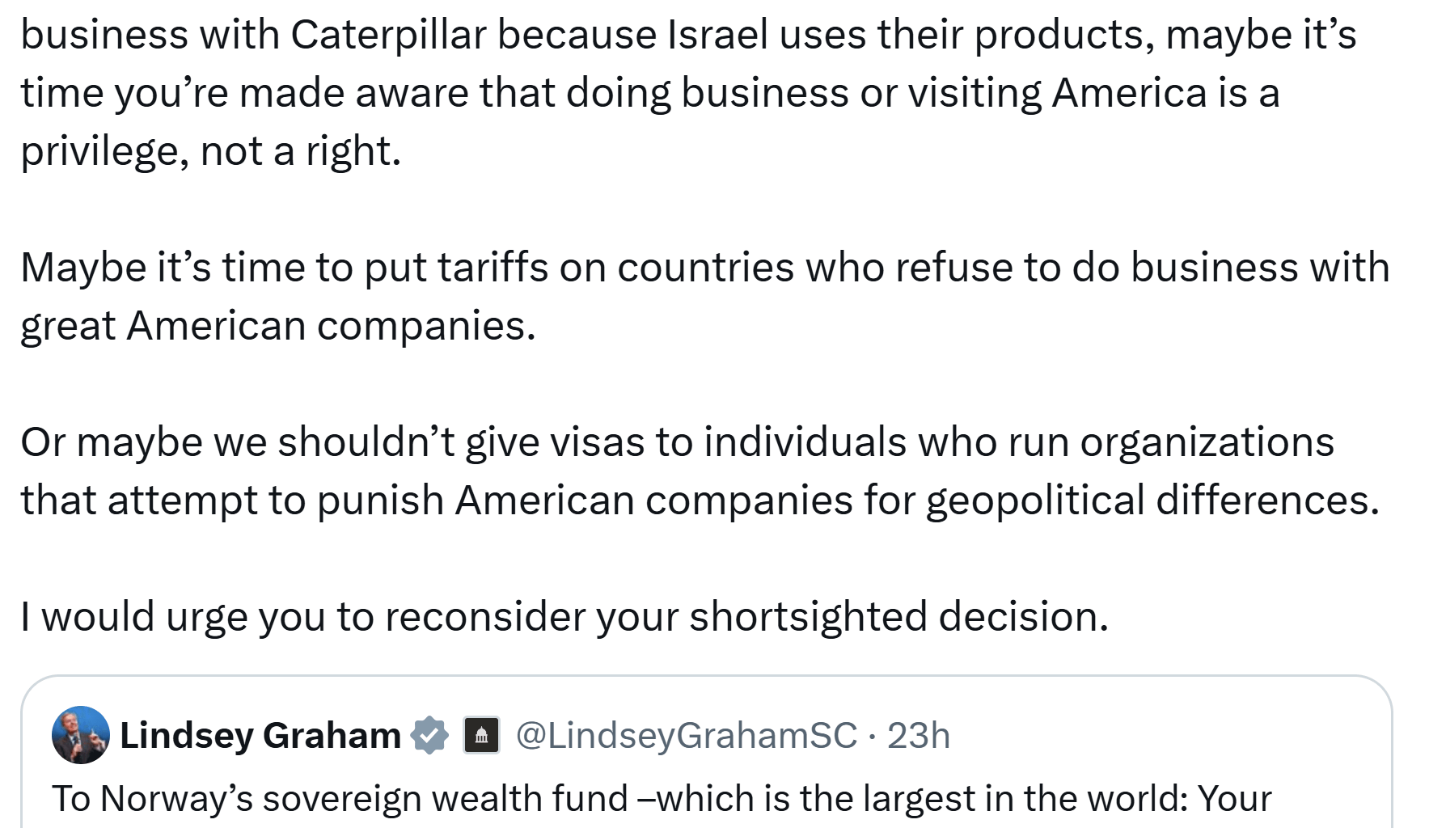Click the line "great American companies."
The image size is (1429, 828).
click(278, 326)
